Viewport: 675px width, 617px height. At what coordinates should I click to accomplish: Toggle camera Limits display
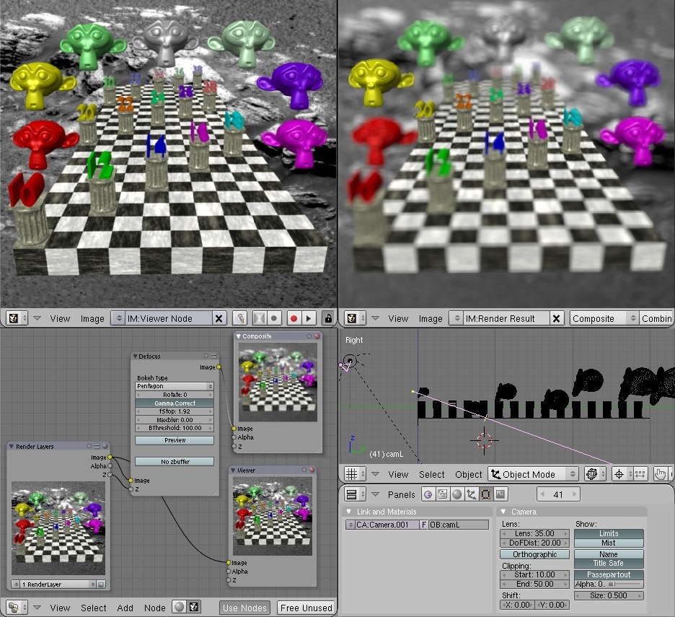609,533
